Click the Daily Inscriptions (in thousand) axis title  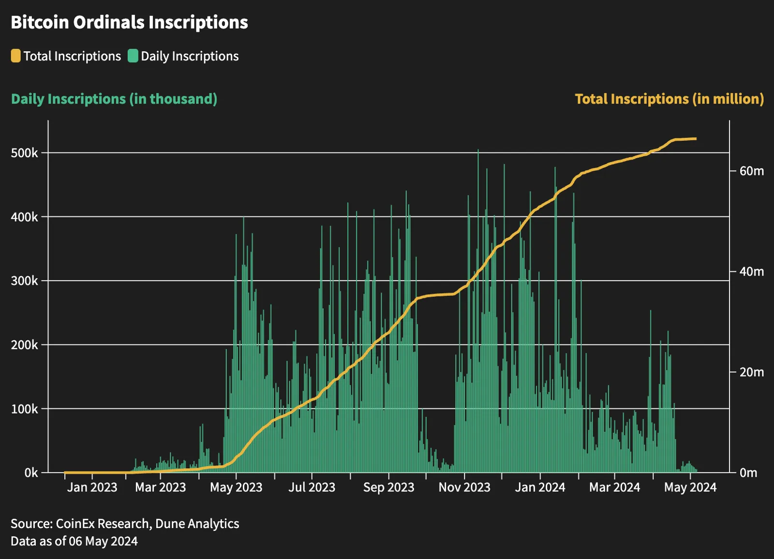(x=114, y=99)
